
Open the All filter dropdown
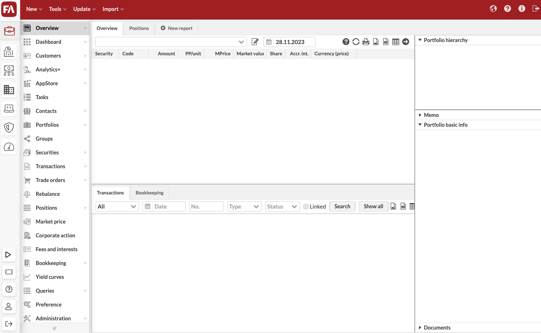pyautogui.click(x=117, y=207)
